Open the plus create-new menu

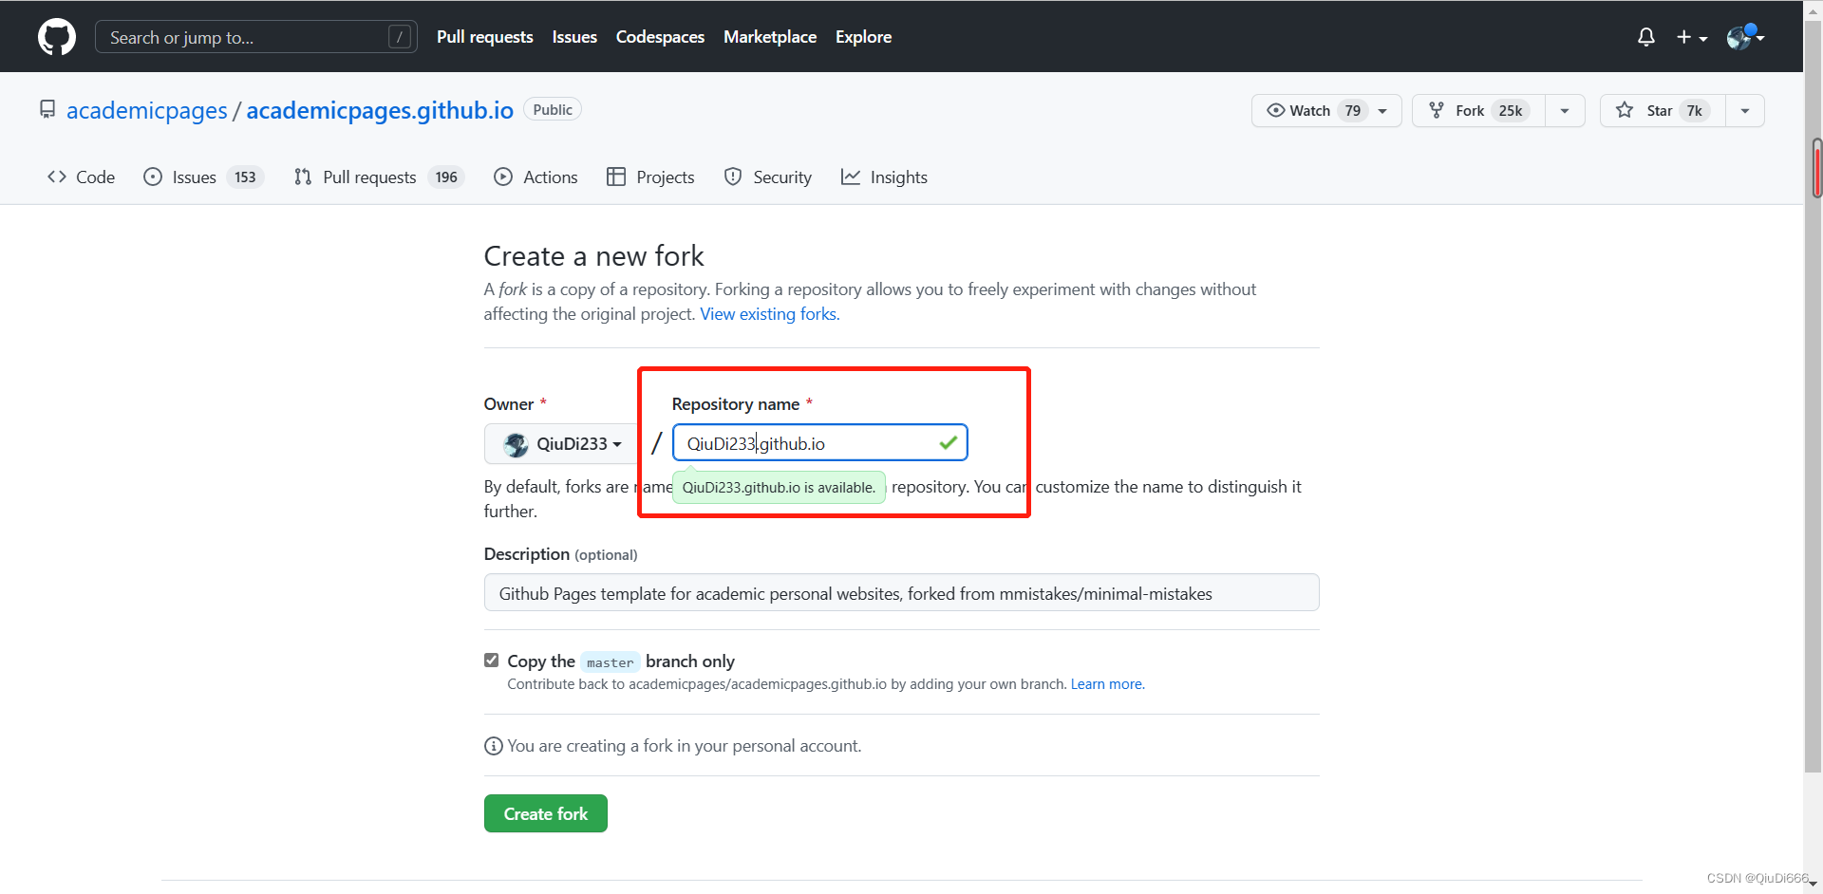pyautogui.click(x=1692, y=37)
